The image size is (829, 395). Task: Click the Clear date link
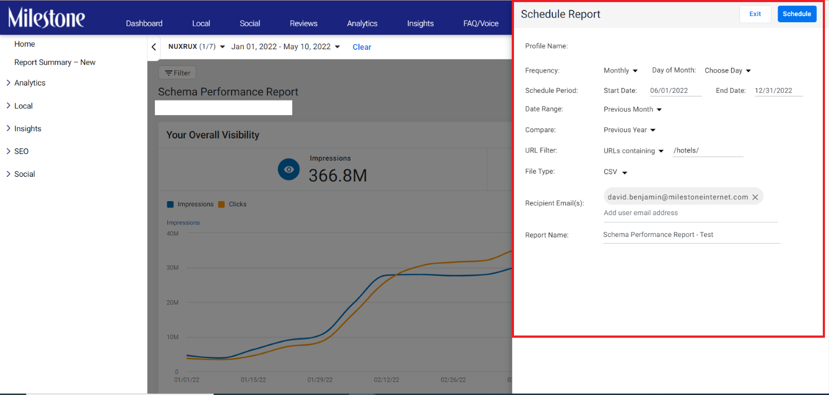[x=362, y=47]
